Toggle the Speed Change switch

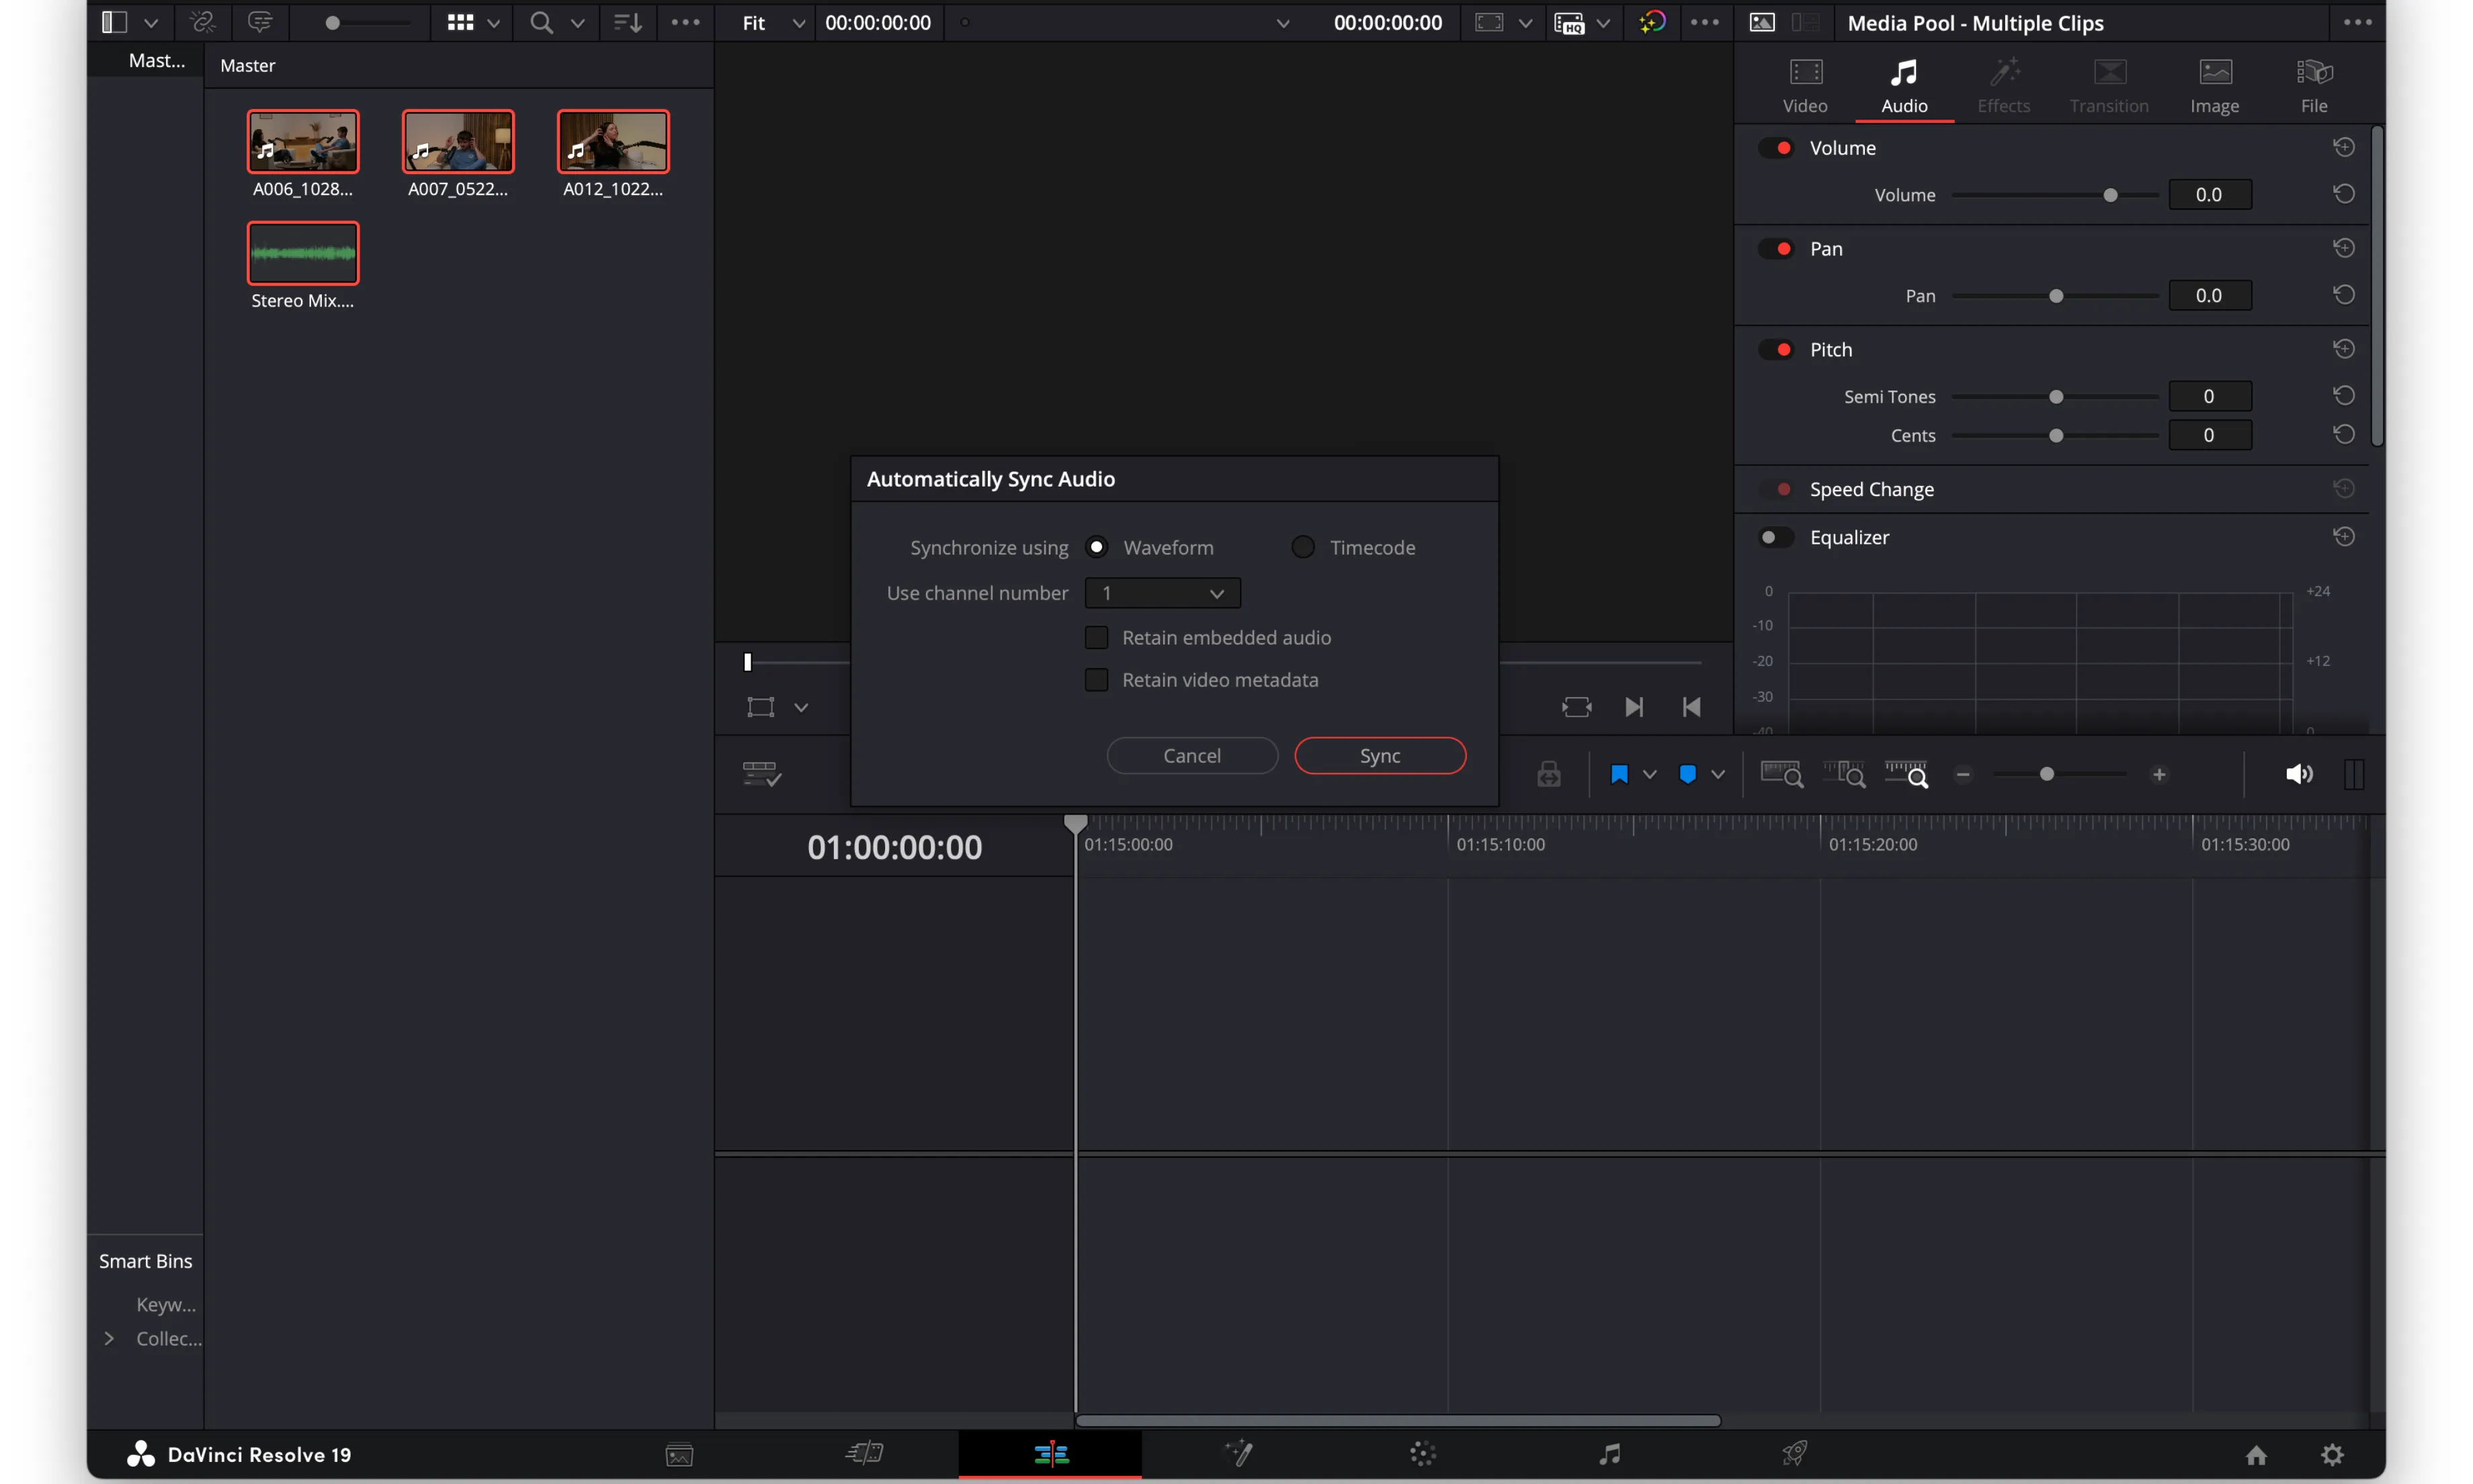pyautogui.click(x=1776, y=489)
